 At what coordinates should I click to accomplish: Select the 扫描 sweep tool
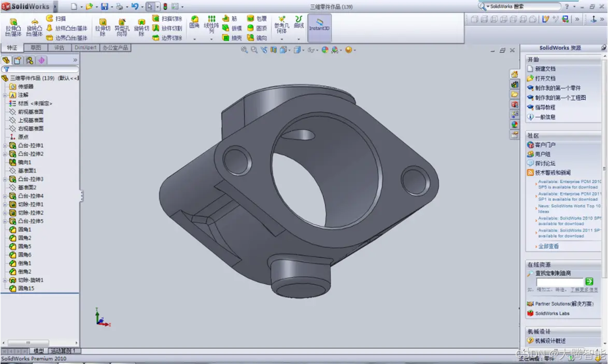[x=56, y=18]
